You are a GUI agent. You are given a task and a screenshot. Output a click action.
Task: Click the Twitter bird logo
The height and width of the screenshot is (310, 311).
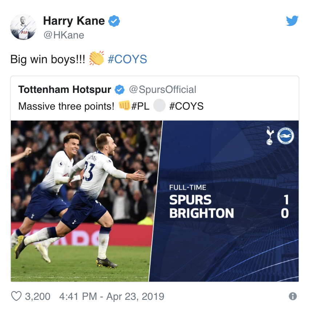292,21
